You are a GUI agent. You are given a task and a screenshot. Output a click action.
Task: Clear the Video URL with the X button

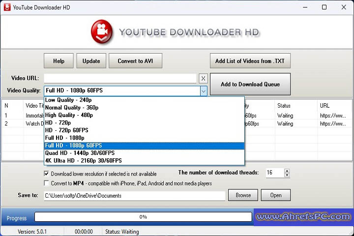(203, 78)
